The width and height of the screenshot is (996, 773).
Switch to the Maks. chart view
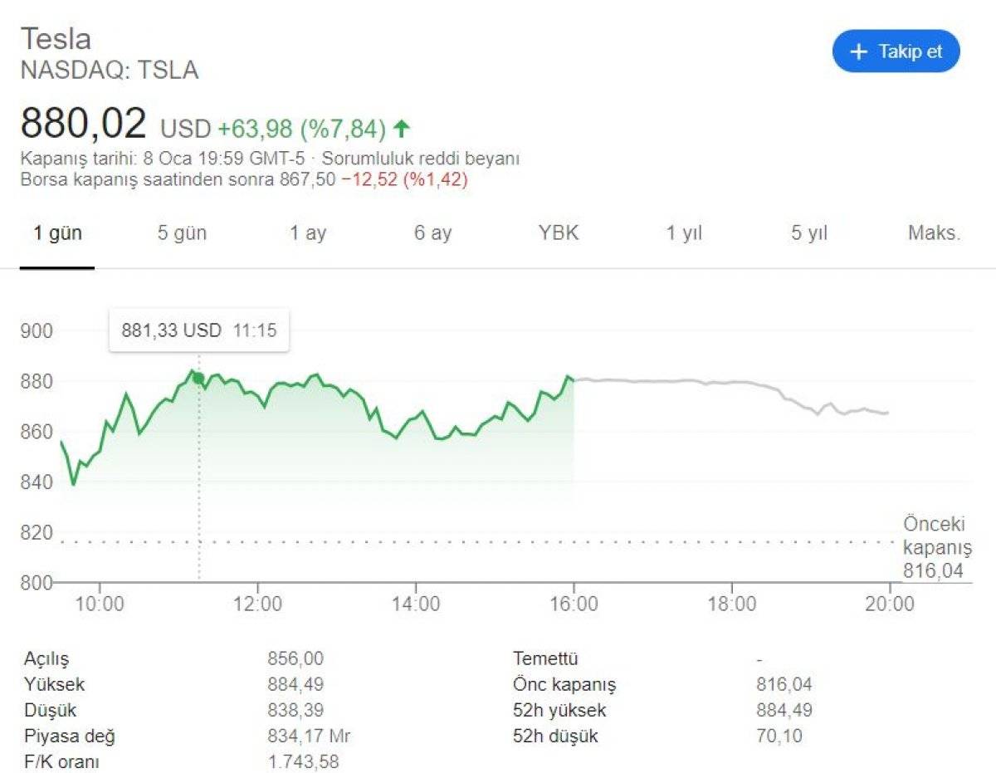[x=932, y=233]
